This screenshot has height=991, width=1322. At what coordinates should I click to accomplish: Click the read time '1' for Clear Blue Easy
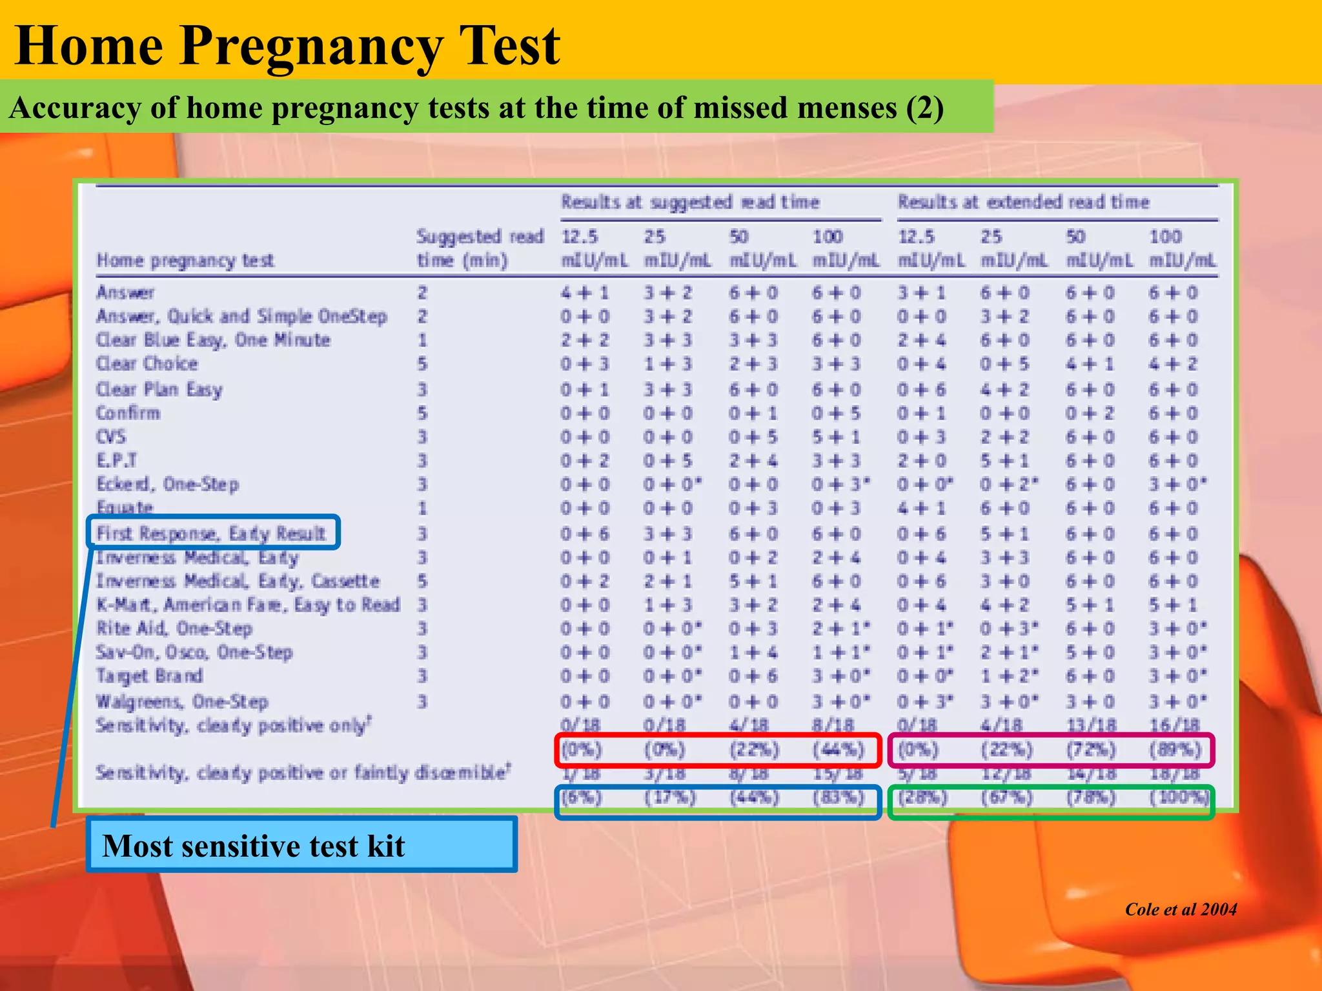pyautogui.click(x=422, y=341)
